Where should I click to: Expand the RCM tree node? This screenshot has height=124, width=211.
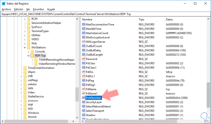point(25,19)
